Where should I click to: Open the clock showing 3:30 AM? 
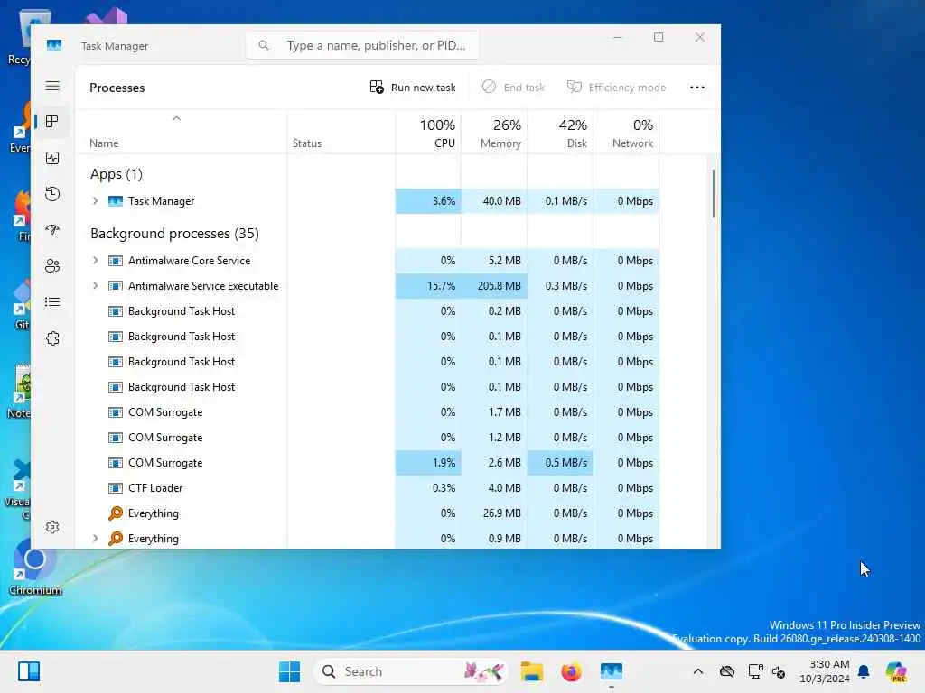(x=825, y=671)
